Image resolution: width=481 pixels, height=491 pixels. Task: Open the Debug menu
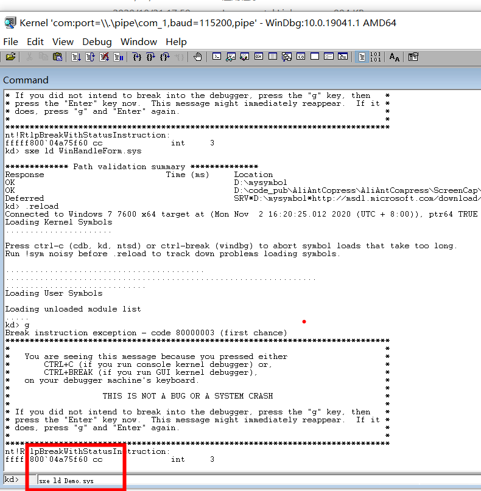coord(97,41)
